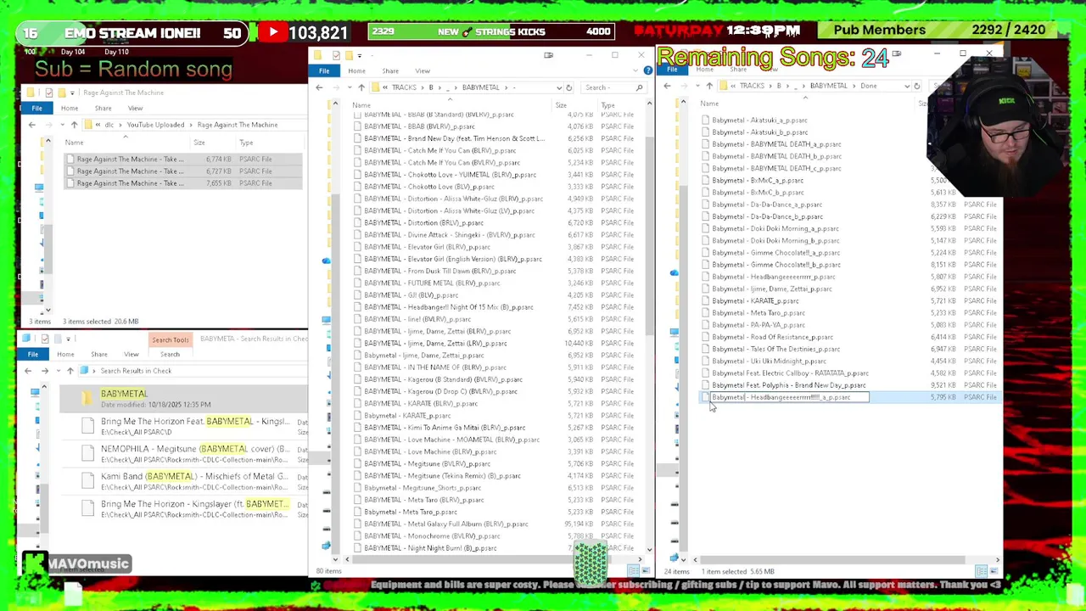Sort by Type column in middle BABYMETAL window
Screen dimensions: 1086x611
608,105
